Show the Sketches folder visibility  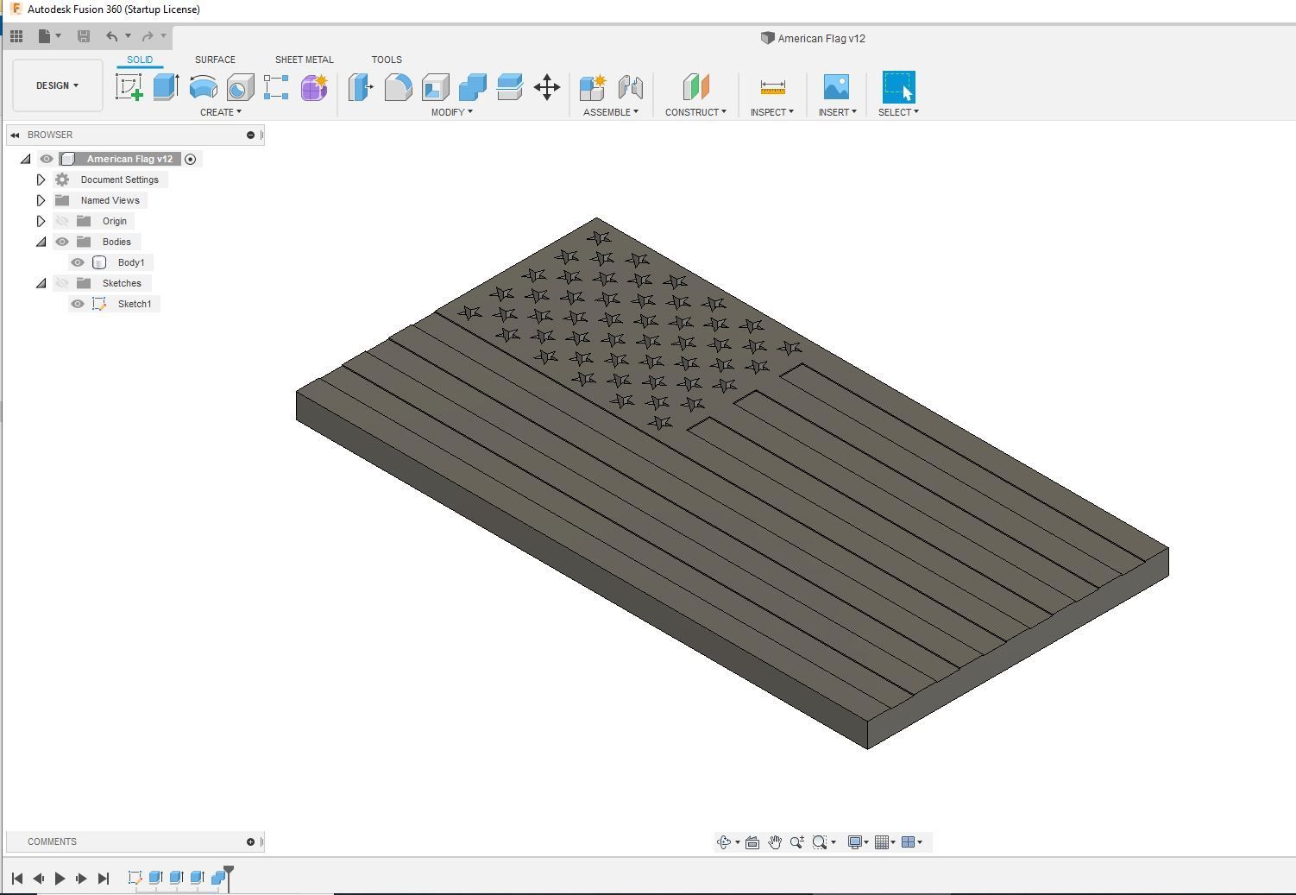(x=61, y=283)
